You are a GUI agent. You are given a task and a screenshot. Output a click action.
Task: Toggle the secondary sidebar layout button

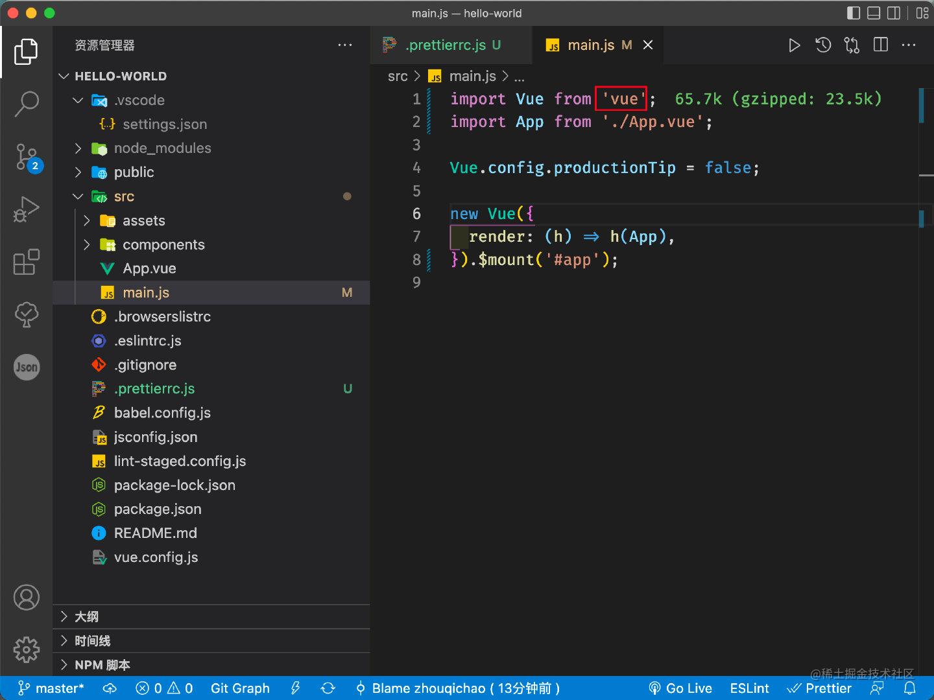pyautogui.click(x=894, y=13)
